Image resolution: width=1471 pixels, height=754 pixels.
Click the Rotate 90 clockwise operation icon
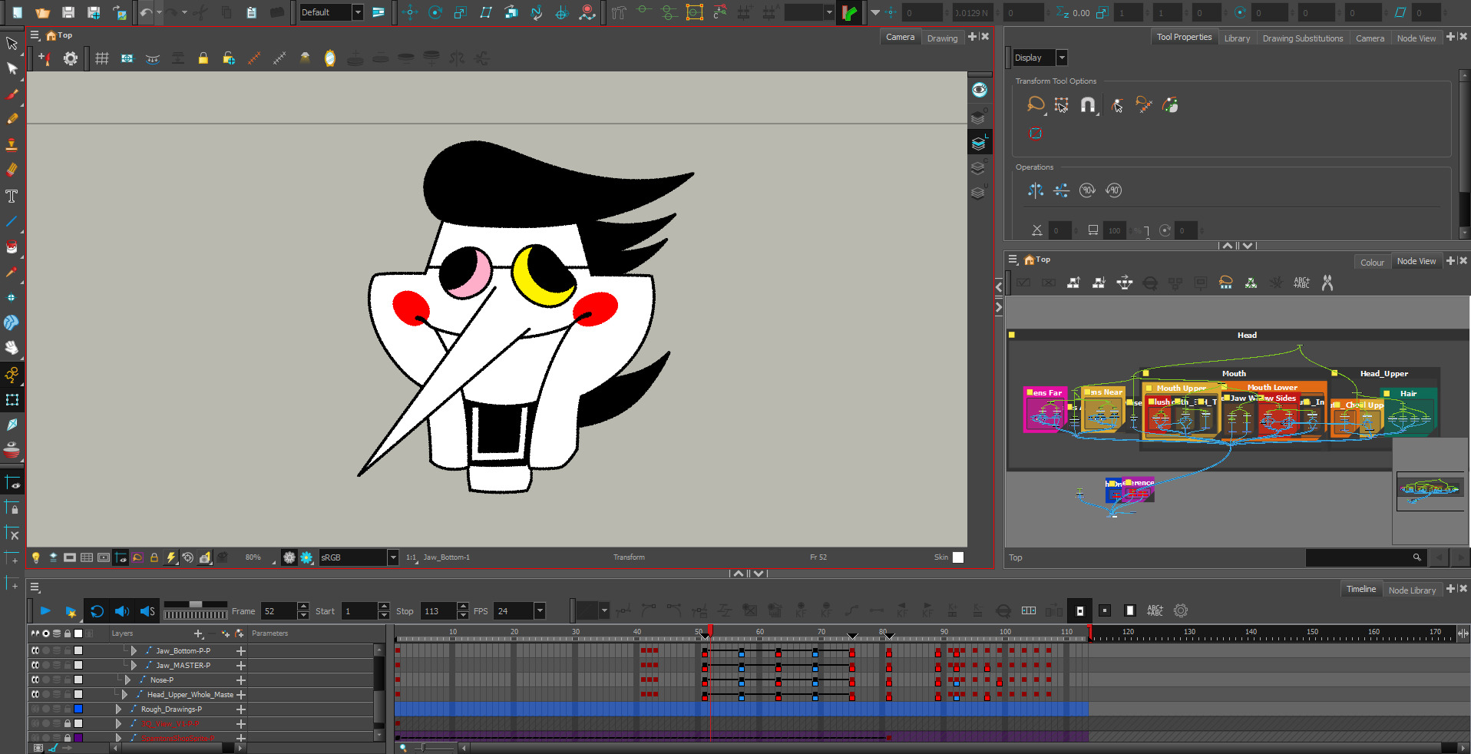point(1087,190)
